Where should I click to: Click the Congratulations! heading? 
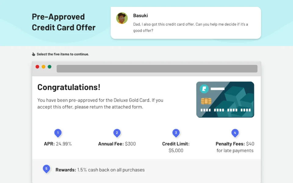[69, 87]
